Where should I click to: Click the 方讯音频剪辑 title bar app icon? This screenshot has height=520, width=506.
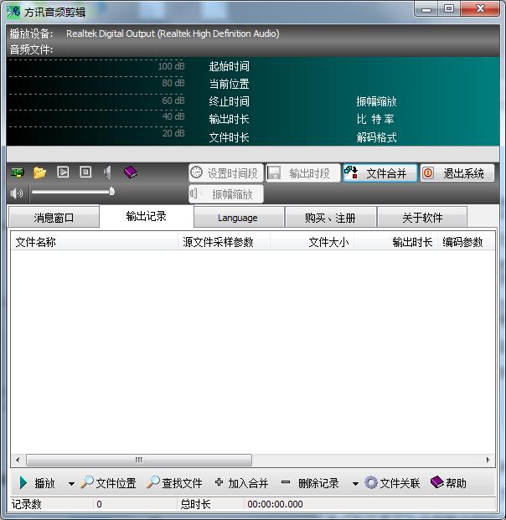point(13,13)
